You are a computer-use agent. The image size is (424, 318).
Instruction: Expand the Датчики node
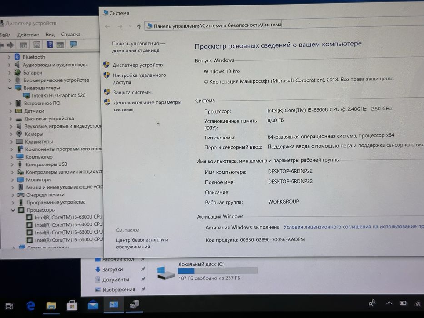10,111
